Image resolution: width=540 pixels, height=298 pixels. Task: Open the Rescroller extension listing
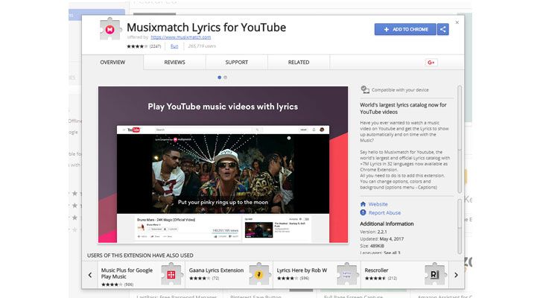(376, 270)
